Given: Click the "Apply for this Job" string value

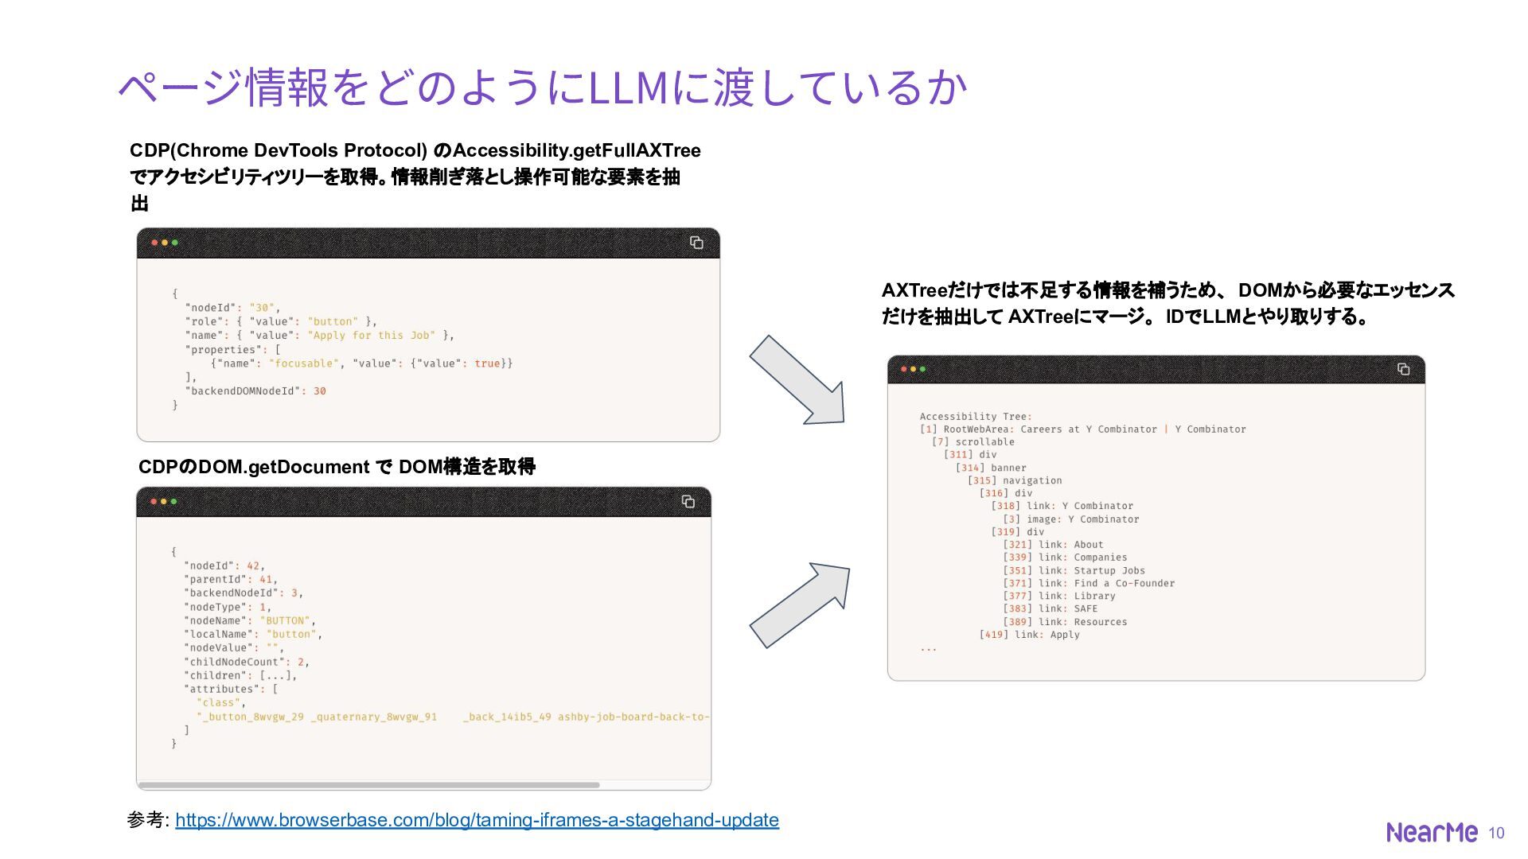Looking at the screenshot, I should point(371,336).
